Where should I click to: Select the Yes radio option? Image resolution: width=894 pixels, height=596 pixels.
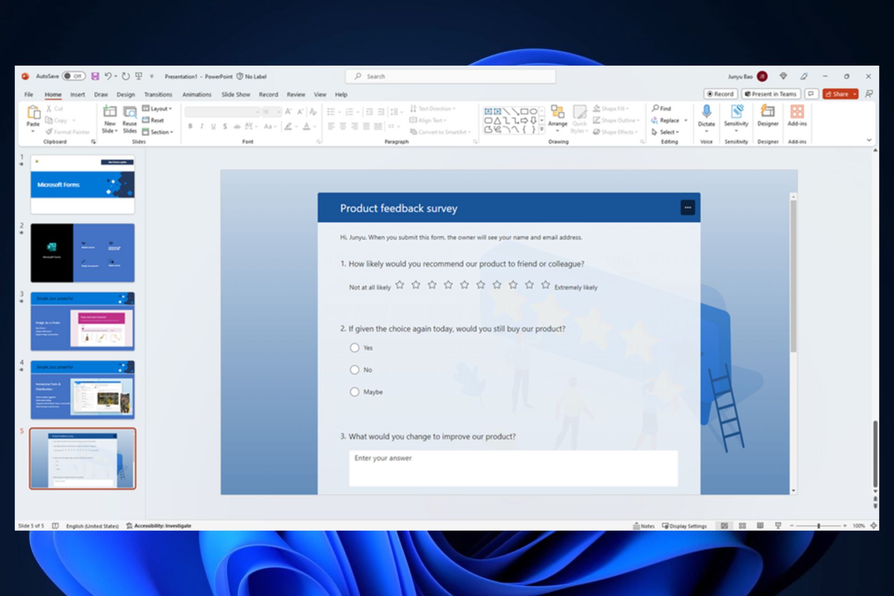[354, 348]
